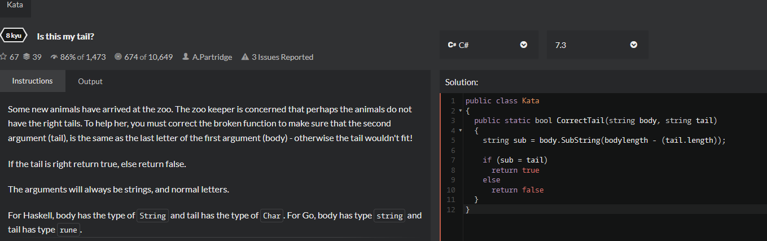The image size is (767, 241).
Task: Click the C# dropdown chevron arrow
Action: pyautogui.click(x=523, y=45)
